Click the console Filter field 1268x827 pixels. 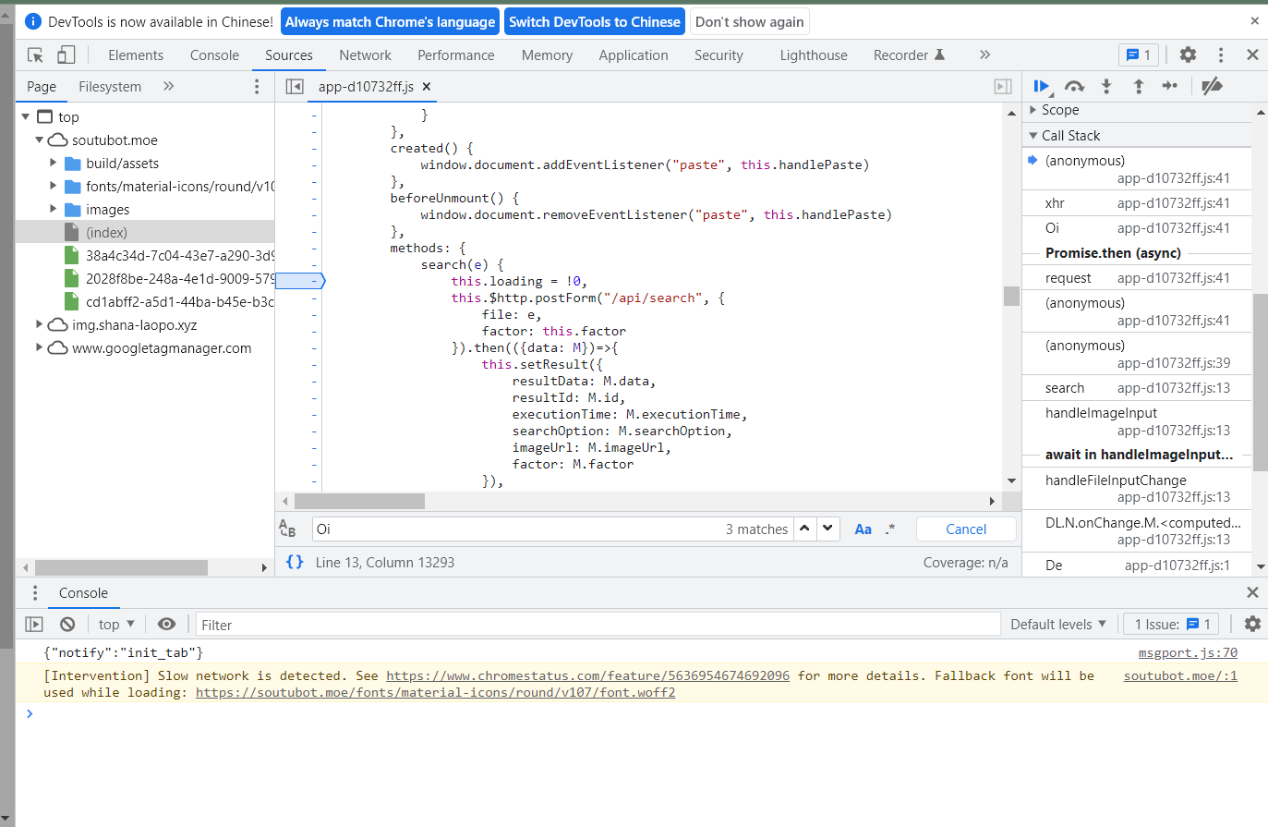598,625
